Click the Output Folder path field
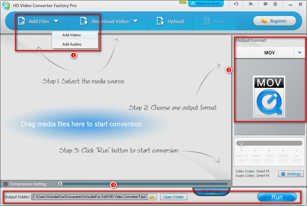This screenshot has width=307, height=206. point(90,197)
